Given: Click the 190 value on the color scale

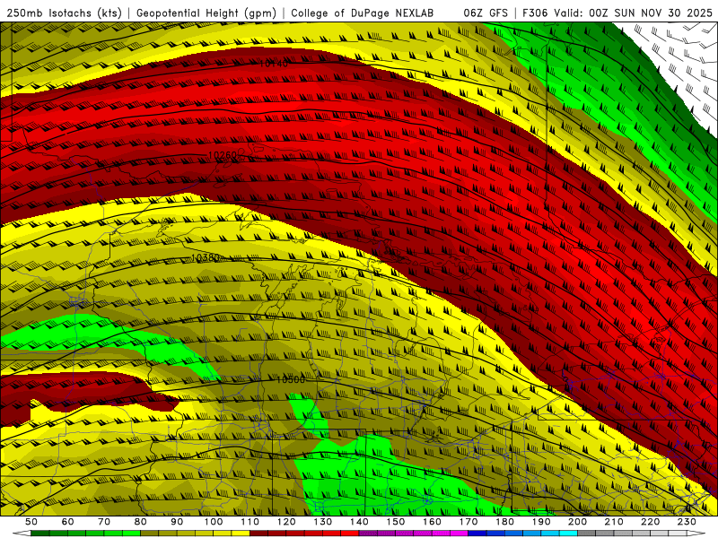Looking at the screenshot, I should [x=541, y=522].
